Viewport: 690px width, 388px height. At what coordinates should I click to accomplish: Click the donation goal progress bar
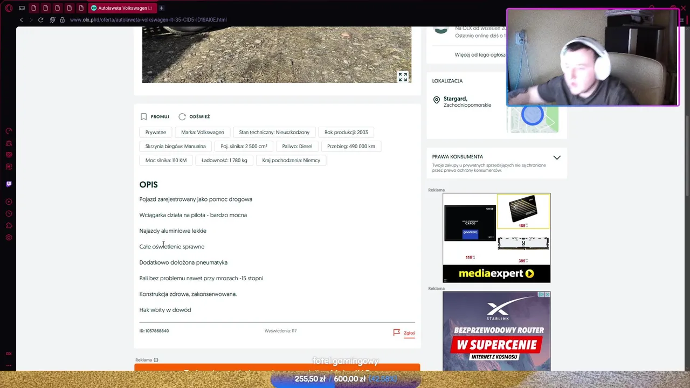345,379
